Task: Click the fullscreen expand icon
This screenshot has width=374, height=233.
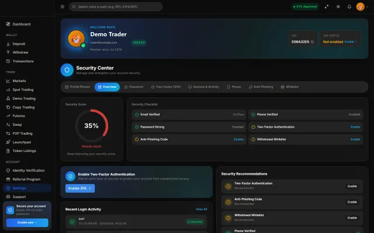Action: pyautogui.click(x=327, y=6)
